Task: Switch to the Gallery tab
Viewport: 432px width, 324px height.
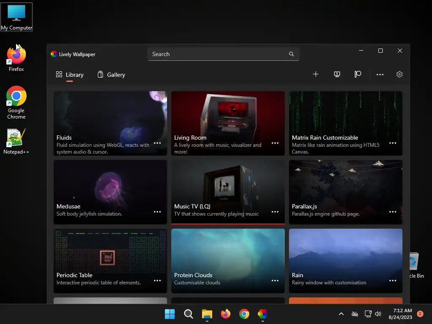Action: [111, 75]
